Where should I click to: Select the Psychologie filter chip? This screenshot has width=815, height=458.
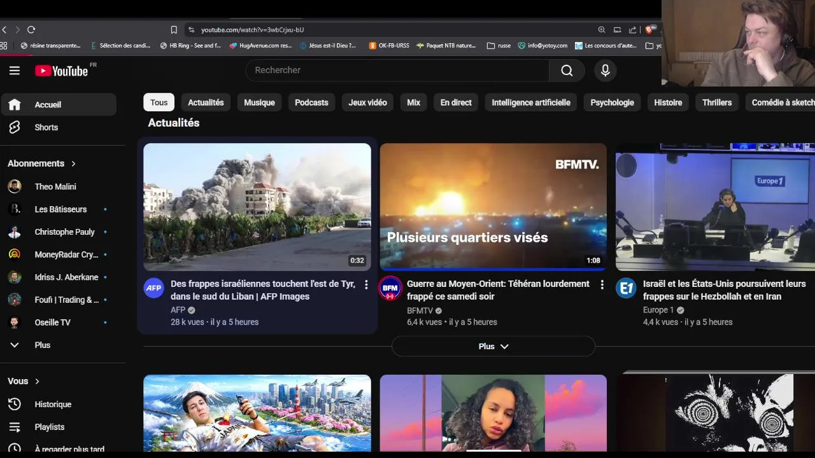coord(612,102)
